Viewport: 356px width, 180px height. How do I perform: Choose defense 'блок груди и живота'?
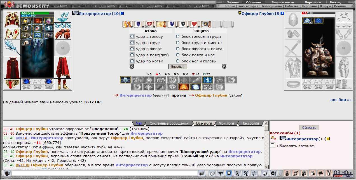point(178,43)
